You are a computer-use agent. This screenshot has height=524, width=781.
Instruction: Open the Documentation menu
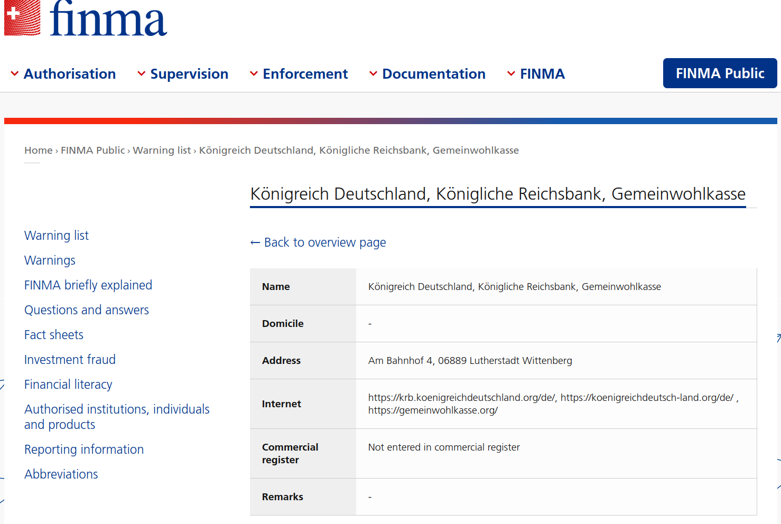pos(434,74)
